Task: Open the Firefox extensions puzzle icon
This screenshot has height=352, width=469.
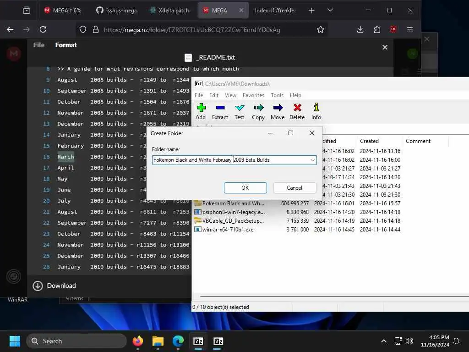Action: (x=377, y=29)
